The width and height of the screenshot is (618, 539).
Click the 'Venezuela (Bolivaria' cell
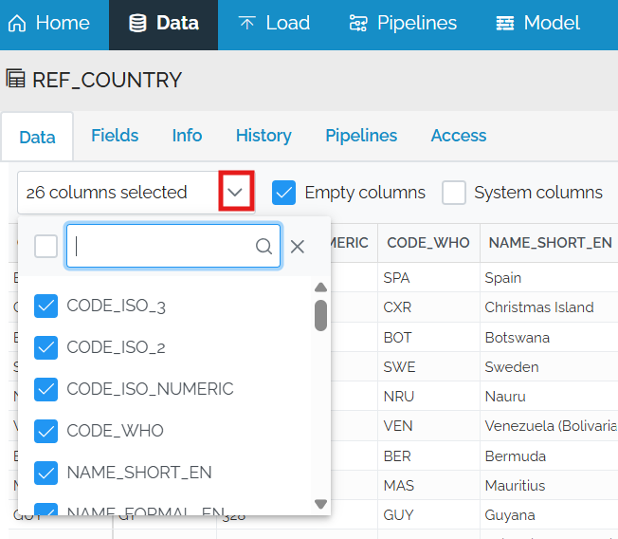click(x=549, y=426)
